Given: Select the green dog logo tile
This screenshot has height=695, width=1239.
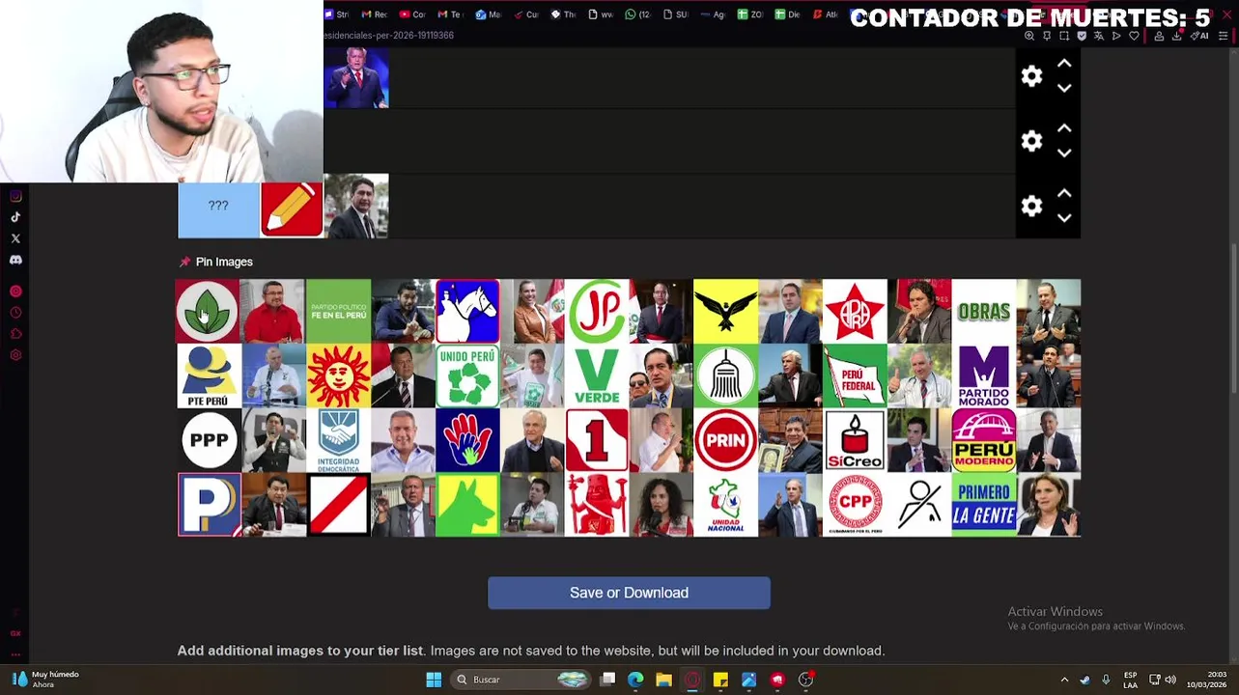Looking at the screenshot, I should tap(467, 505).
